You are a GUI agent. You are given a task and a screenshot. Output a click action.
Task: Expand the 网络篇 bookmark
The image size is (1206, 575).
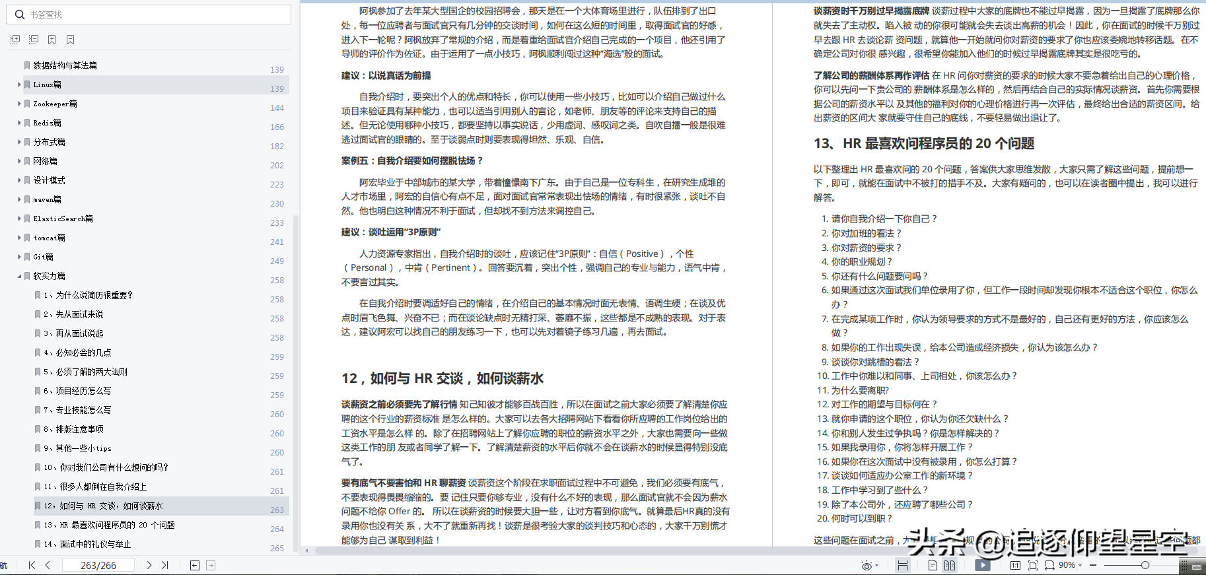coord(19,161)
